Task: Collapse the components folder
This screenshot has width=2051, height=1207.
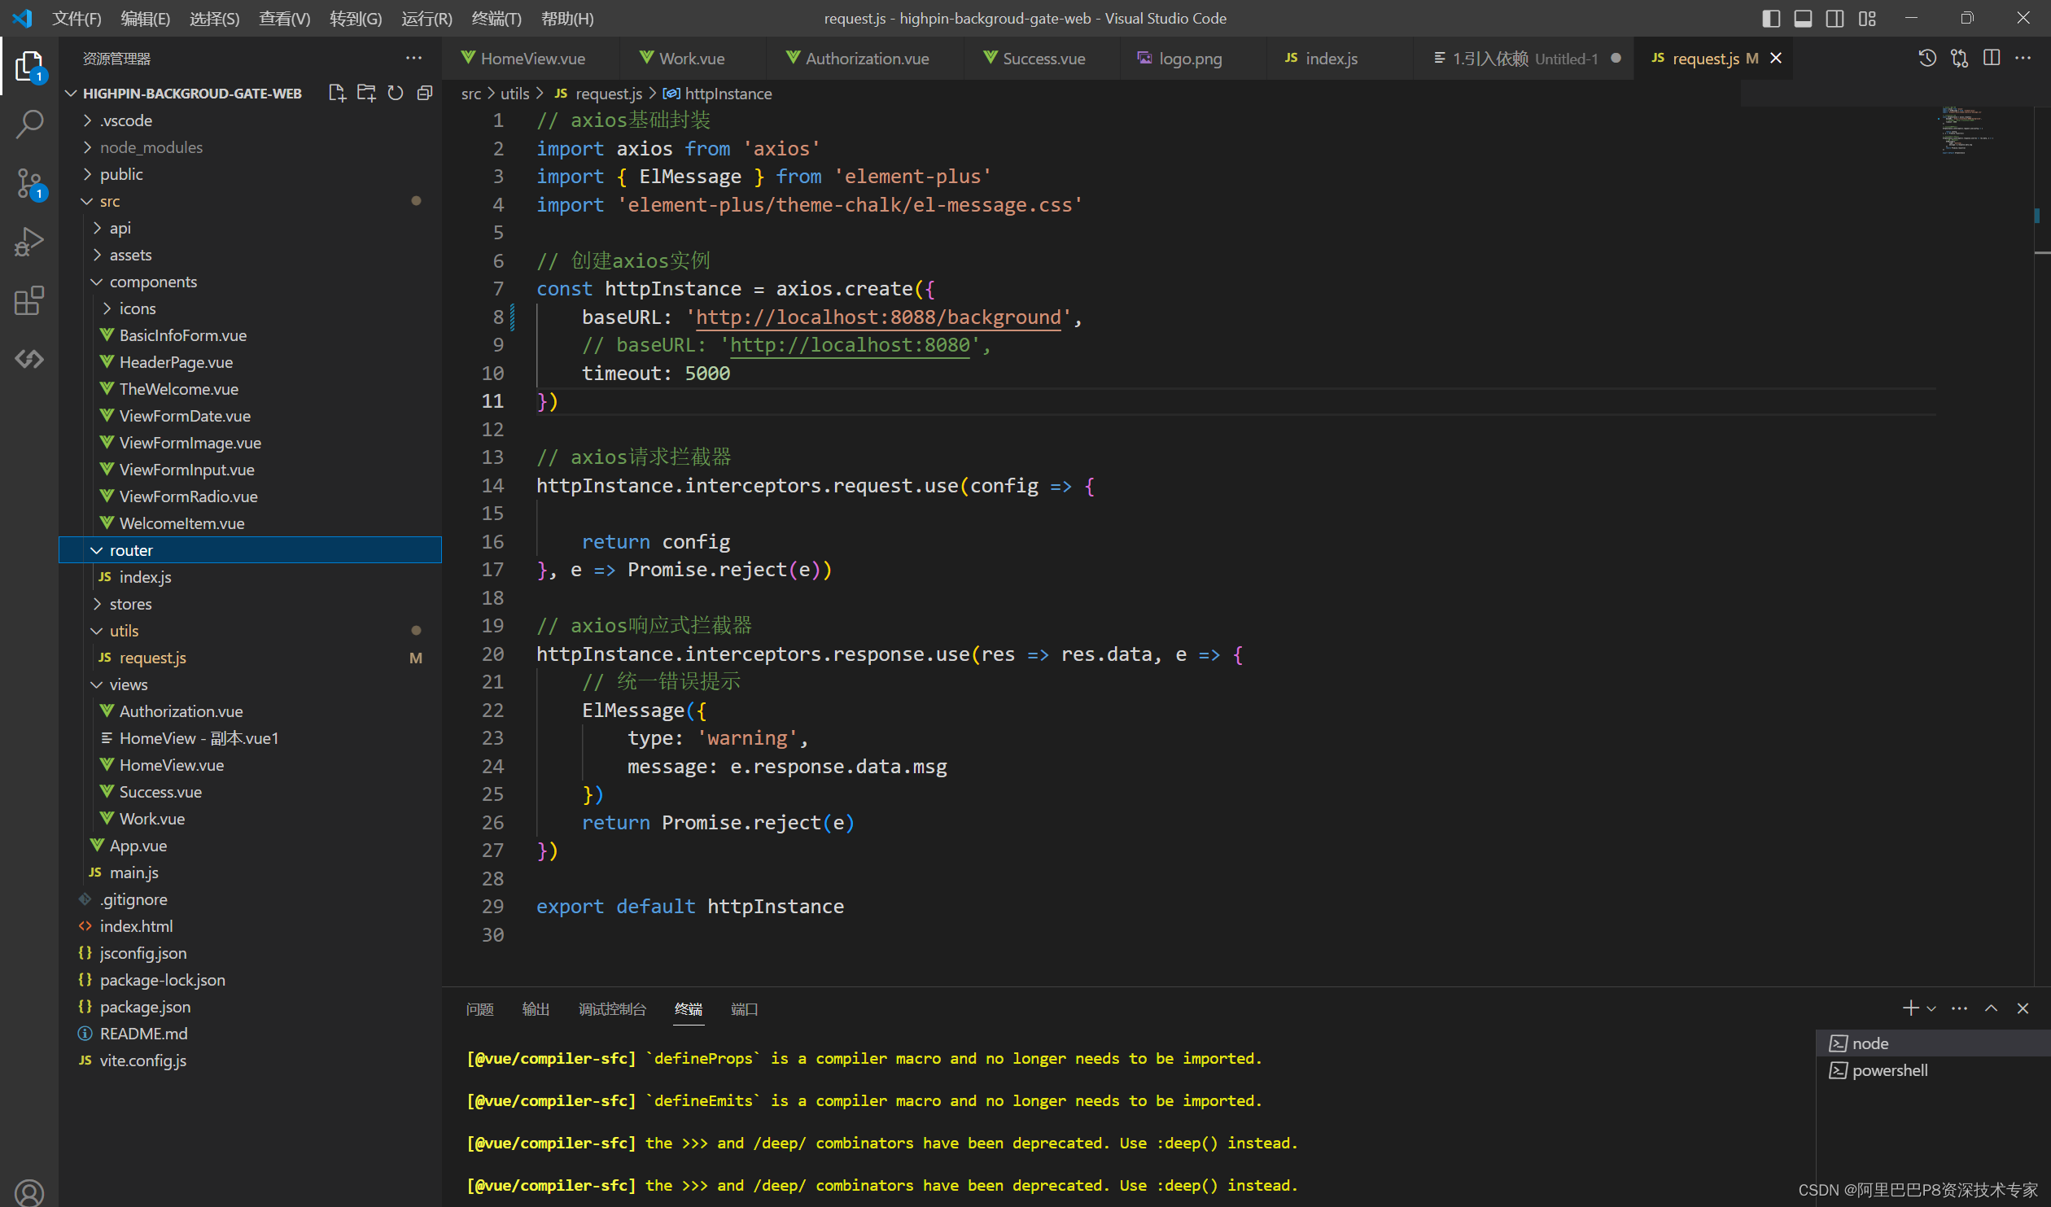Action: click(153, 282)
